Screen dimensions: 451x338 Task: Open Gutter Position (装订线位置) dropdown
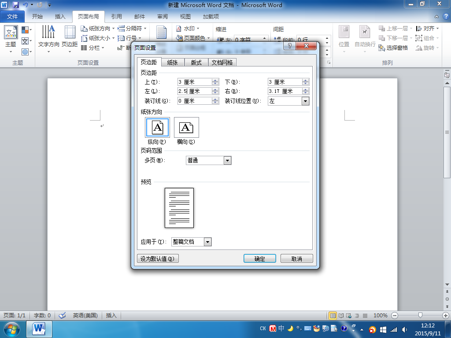tap(306, 101)
